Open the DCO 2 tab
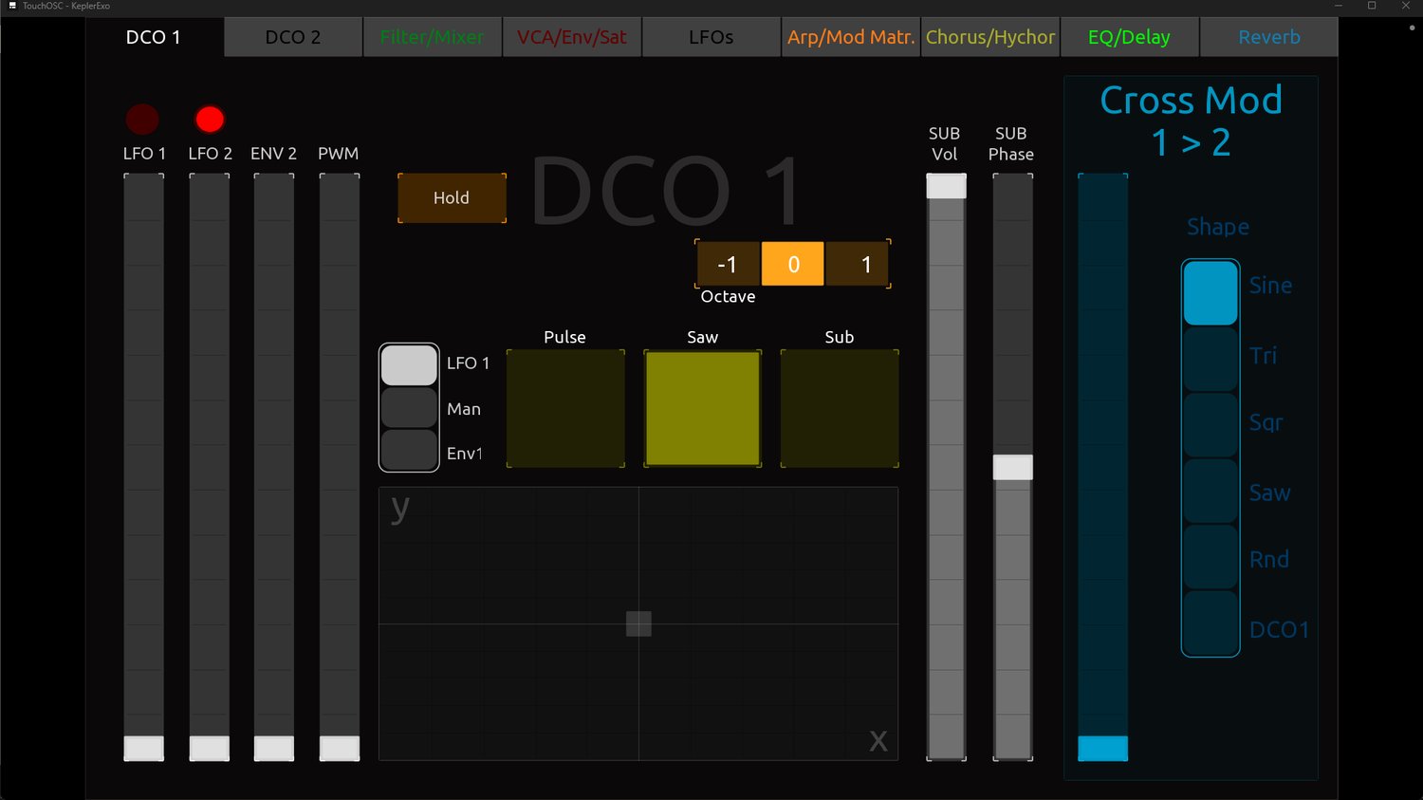 293,37
